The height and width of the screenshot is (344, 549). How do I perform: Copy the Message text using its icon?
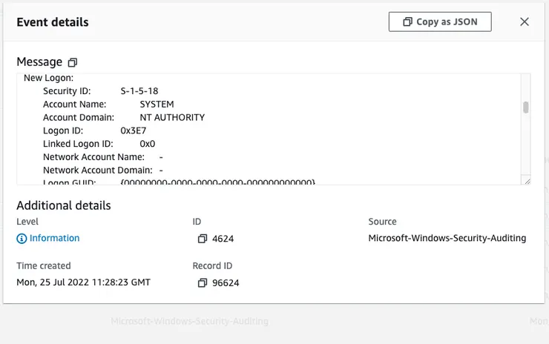coord(72,62)
